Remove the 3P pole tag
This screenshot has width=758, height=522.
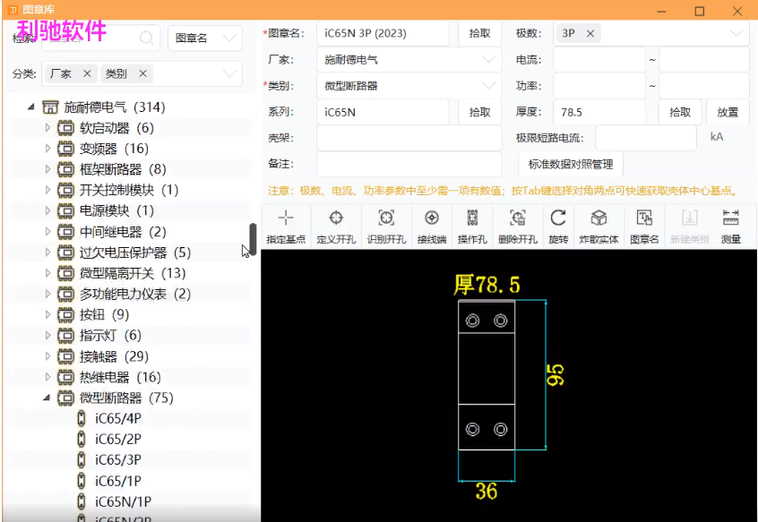(x=590, y=33)
